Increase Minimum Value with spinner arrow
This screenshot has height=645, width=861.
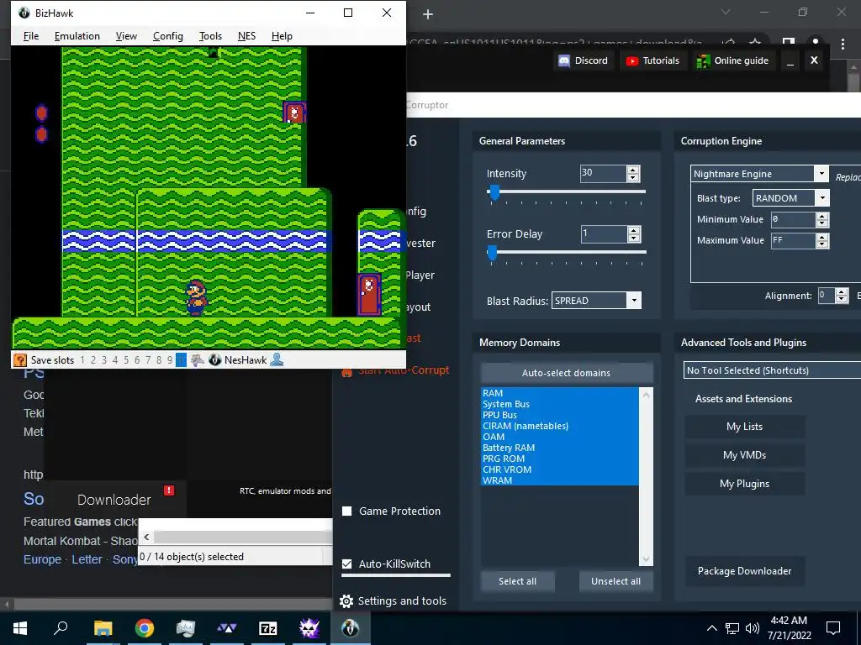(x=822, y=216)
